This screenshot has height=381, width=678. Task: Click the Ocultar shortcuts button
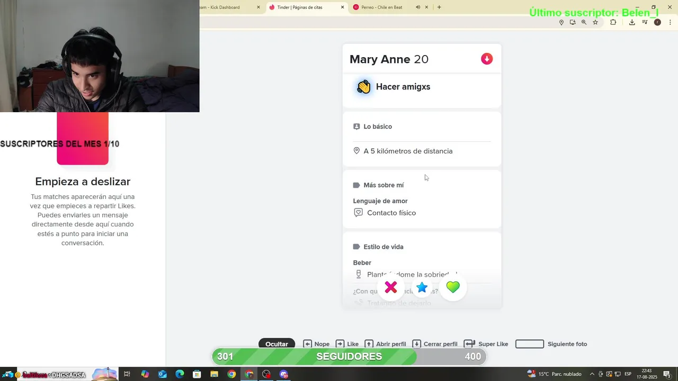click(276, 344)
